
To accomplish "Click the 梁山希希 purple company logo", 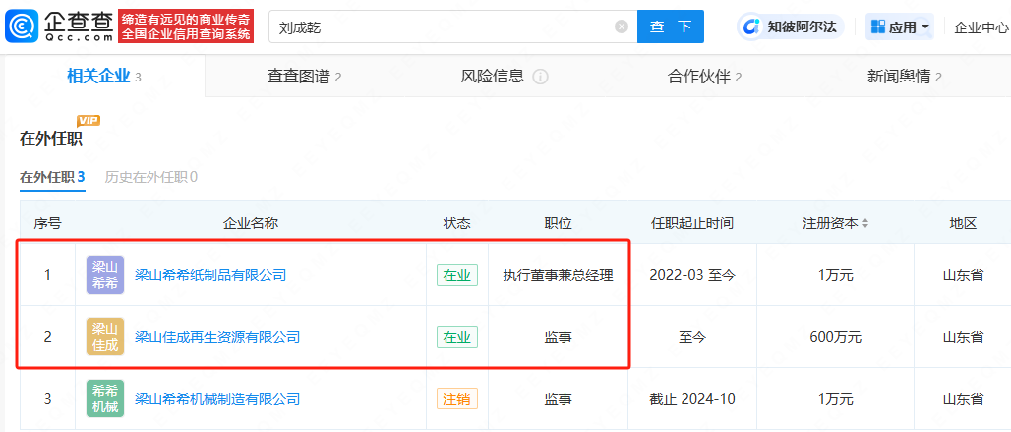I will tap(105, 275).
